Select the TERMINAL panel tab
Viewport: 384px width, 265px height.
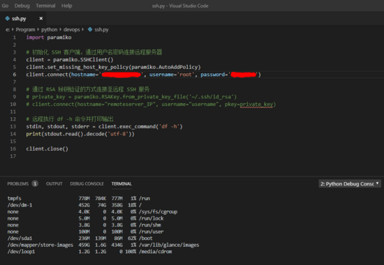click(121, 184)
